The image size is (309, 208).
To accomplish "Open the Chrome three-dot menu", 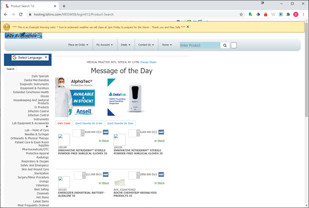I will pyautogui.click(x=303, y=14).
